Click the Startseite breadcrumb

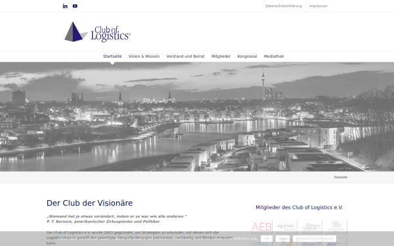pyautogui.click(x=341, y=177)
